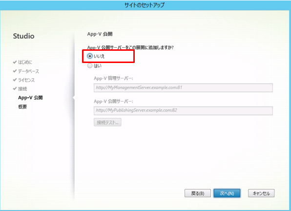This screenshot has height=211, width=291.
Task: Click the checkmark icon beside ライセンス
Action: (x=15, y=80)
